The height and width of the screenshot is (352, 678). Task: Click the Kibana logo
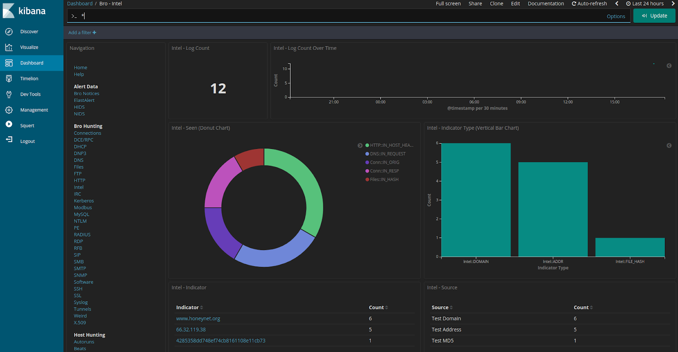25,11
